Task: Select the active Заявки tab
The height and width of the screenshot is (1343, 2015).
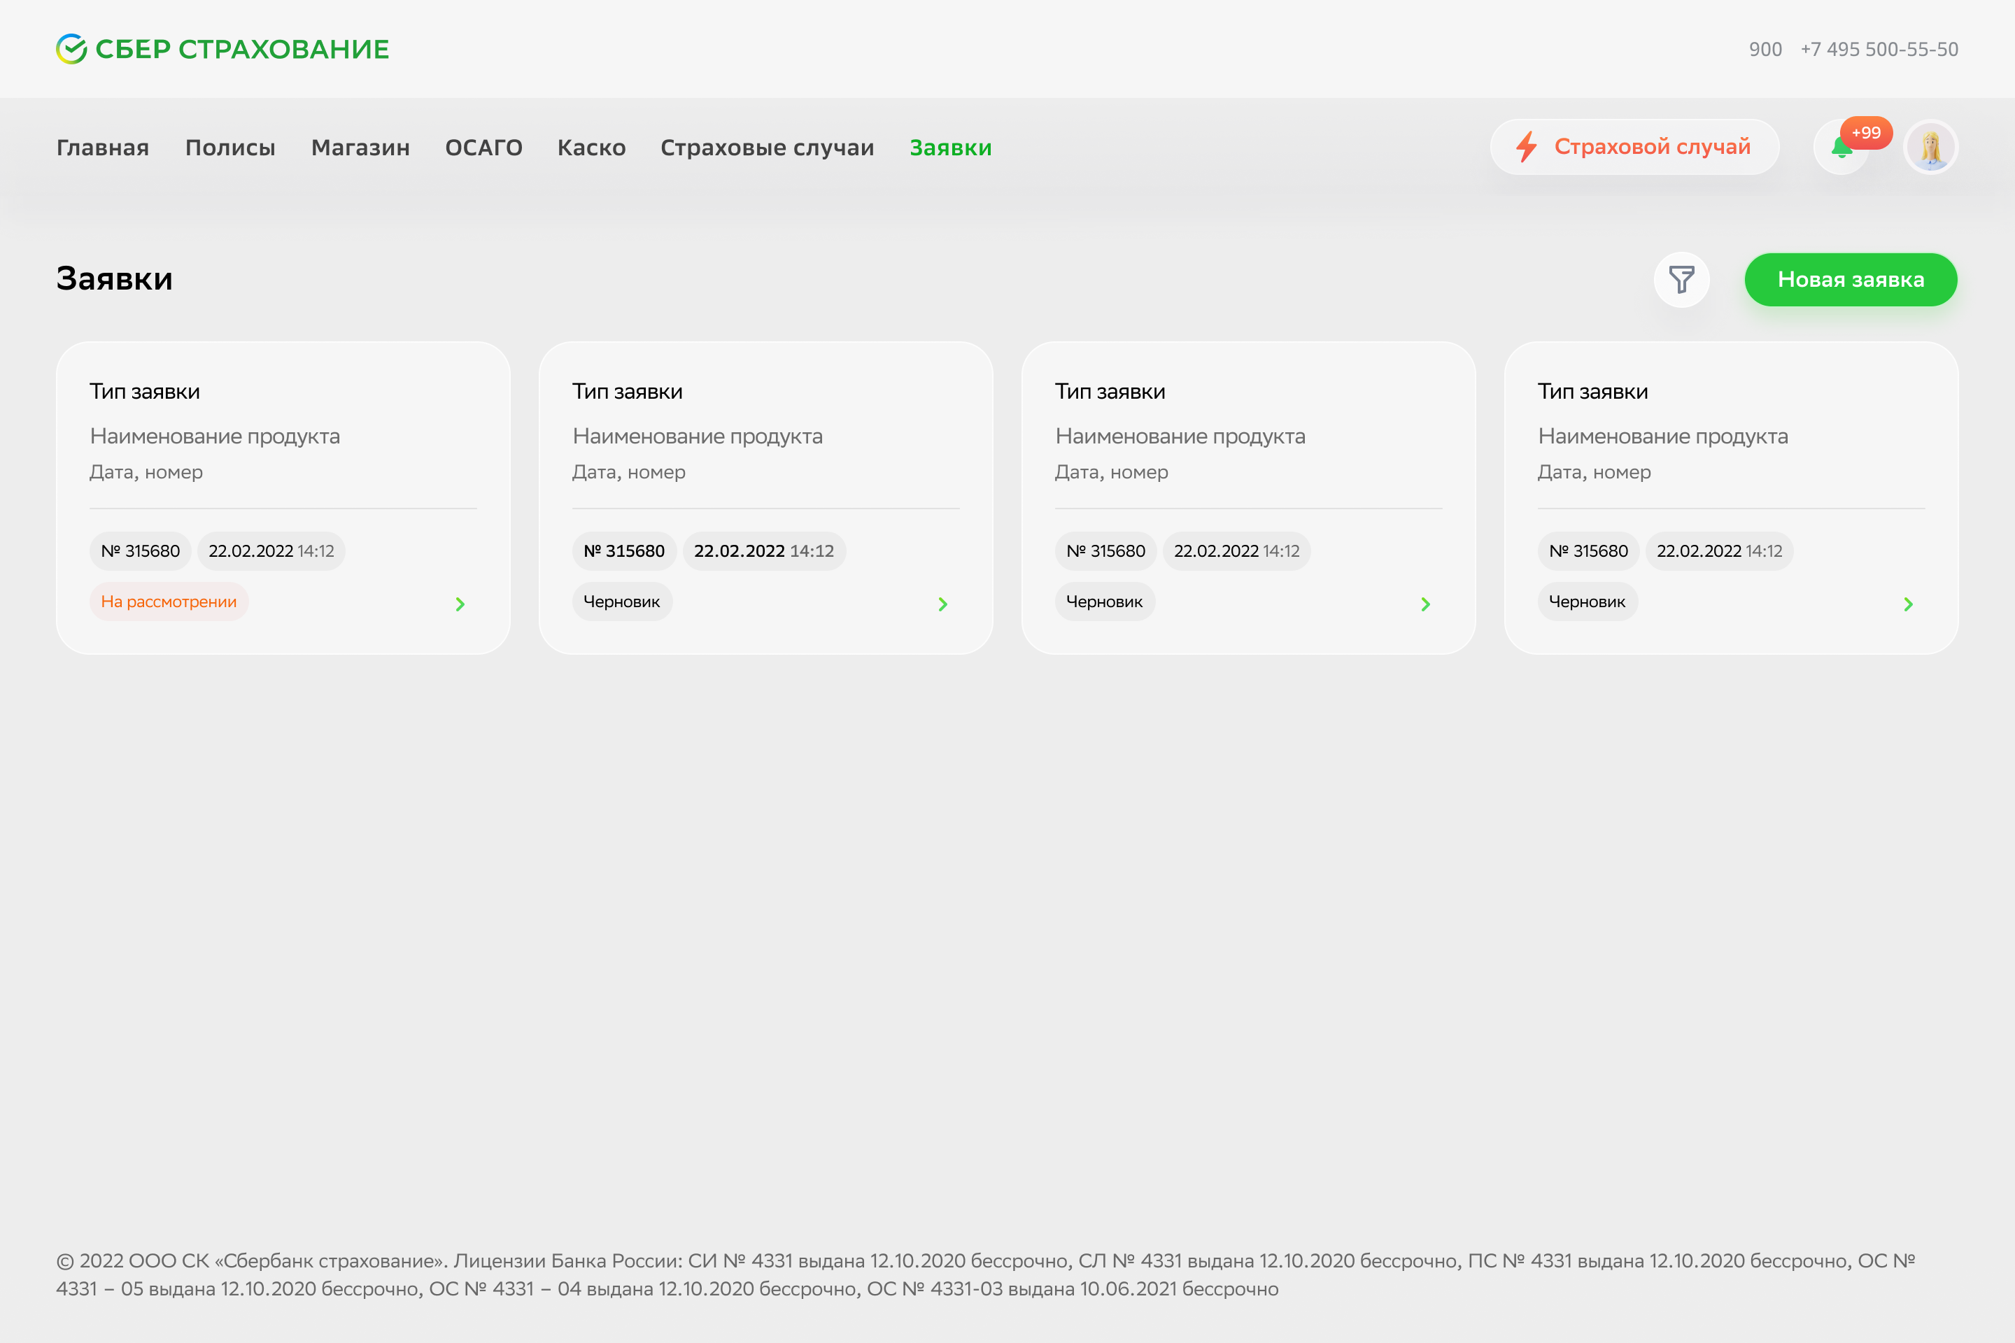Action: [951, 148]
